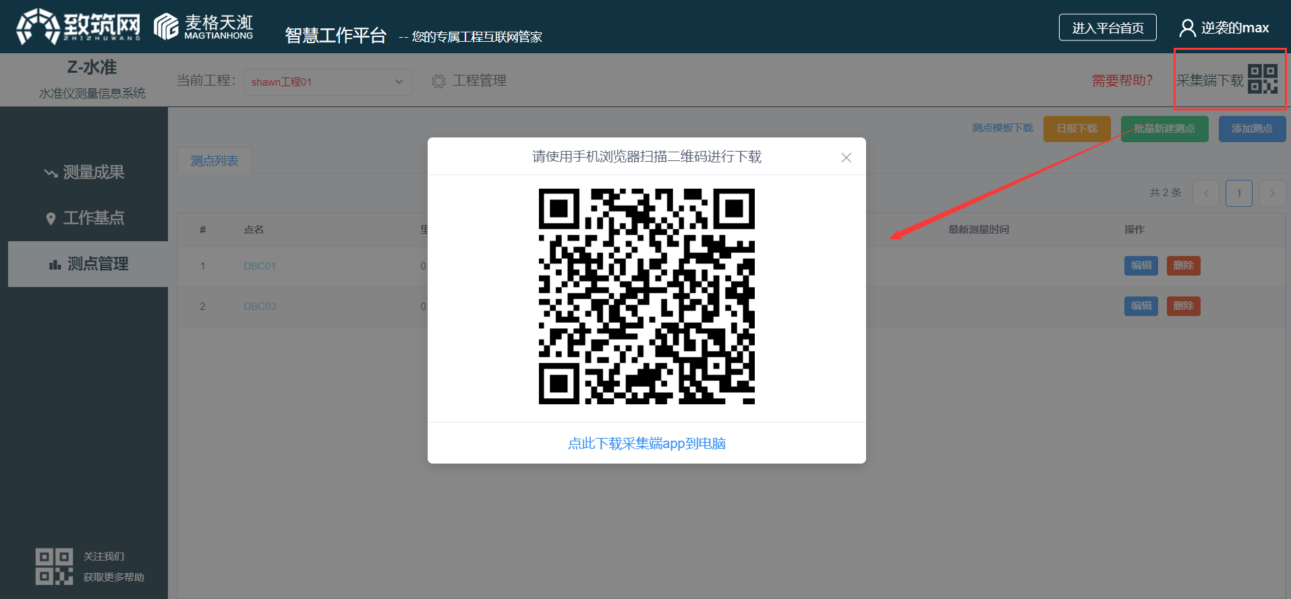1291x599 pixels.
Task: Click 删除 for the DBC03 row
Action: click(1184, 306)
